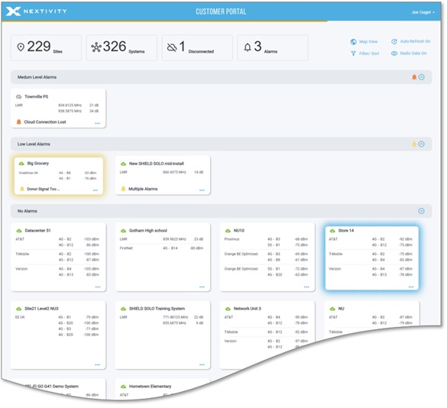Open Map View globe icon
447x408 pixels.
pyautogui.click(x=353, y=42)
